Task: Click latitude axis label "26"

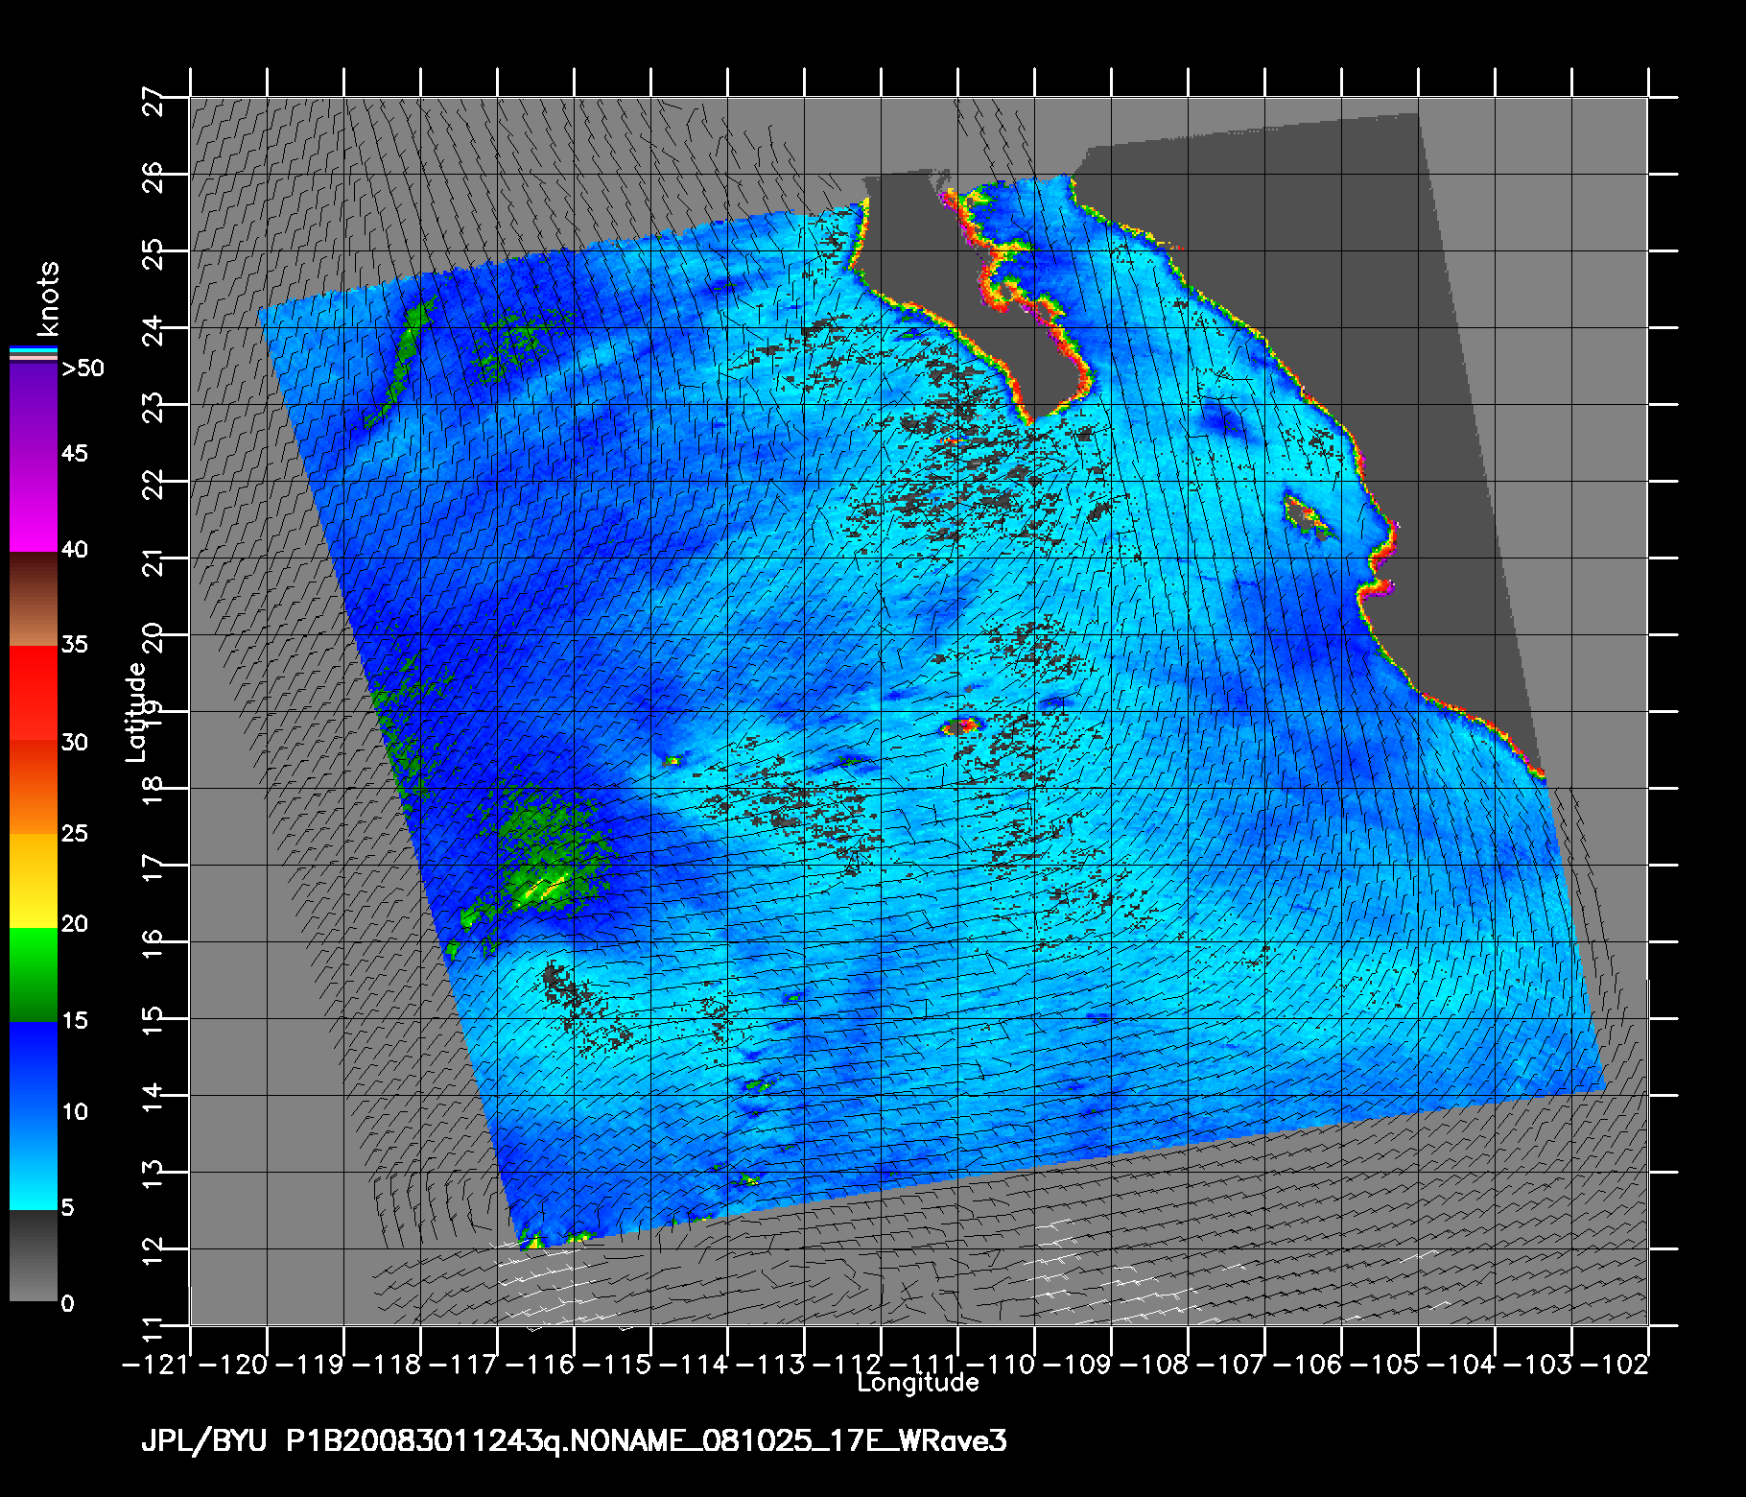Action: 153,178
